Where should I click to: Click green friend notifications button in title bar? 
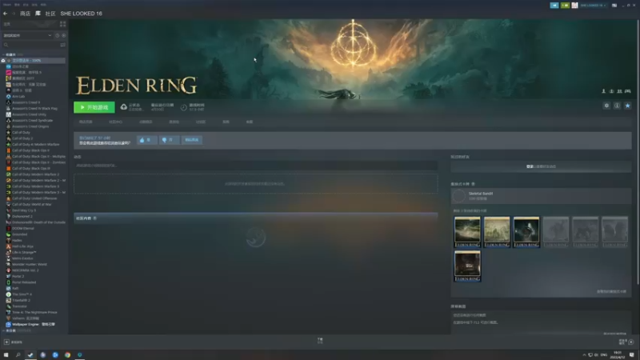(565, 6)
